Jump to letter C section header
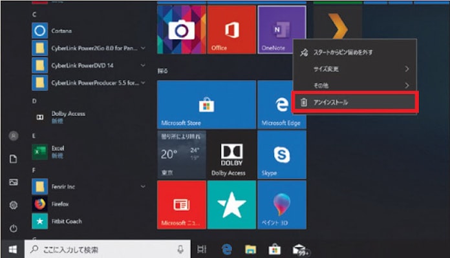Screen dimensions: 450x258 pos(34,14)
